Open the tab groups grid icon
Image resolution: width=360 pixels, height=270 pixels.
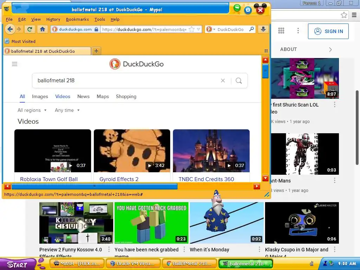266,51
